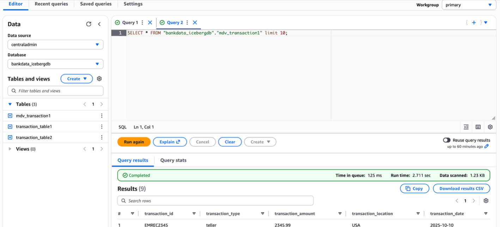The height and width of the screenshot is (227, 500).
Task: Collapse the Data side panel
Action: (x=99, y=24)
